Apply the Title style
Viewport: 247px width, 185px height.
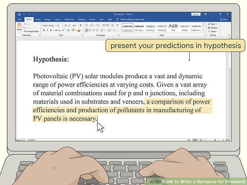173,27
